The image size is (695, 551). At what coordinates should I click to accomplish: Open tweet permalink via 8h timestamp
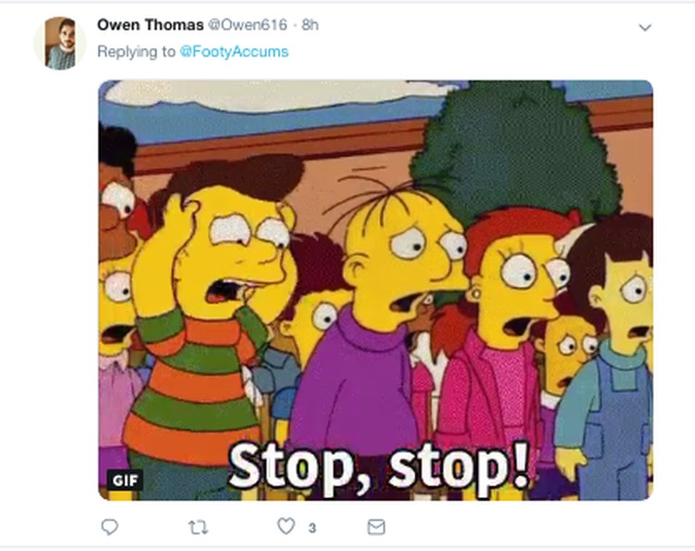(x=310, y=25)
